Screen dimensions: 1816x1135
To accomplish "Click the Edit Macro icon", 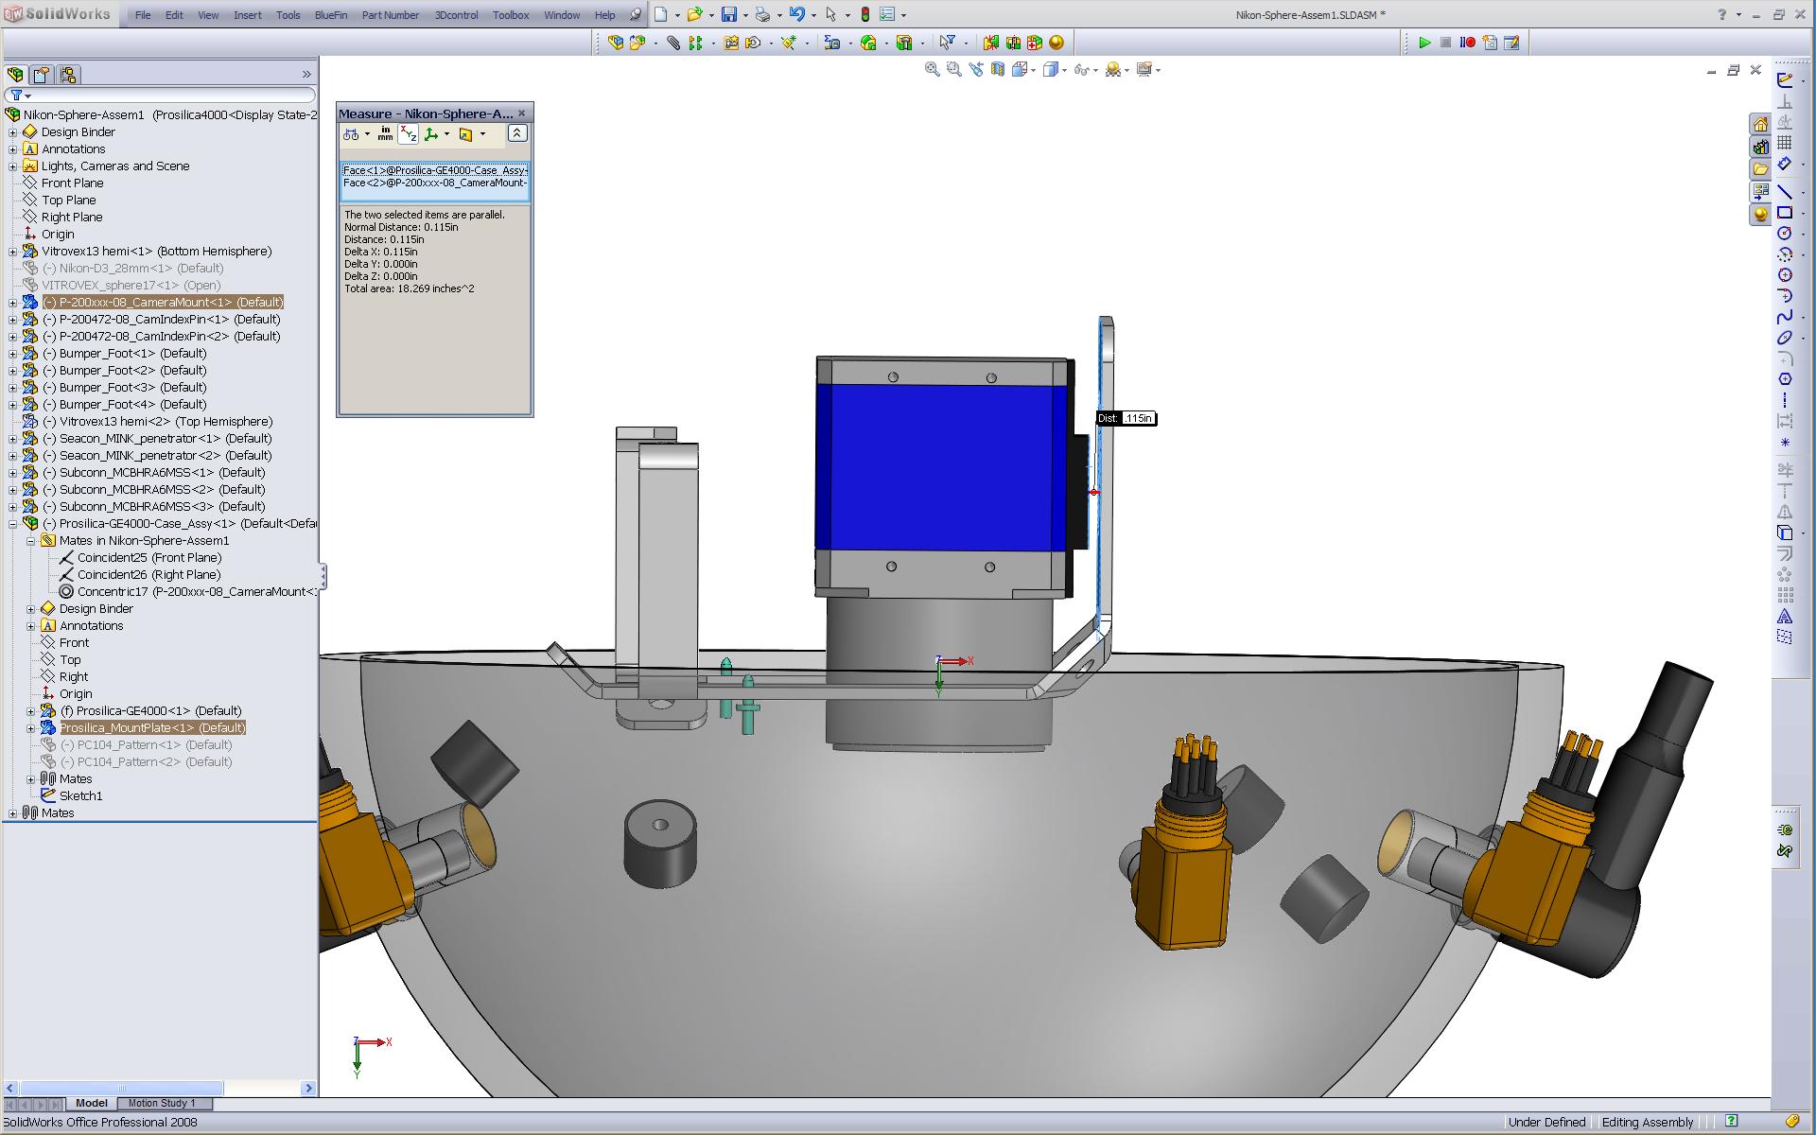I will point(1511,43).
